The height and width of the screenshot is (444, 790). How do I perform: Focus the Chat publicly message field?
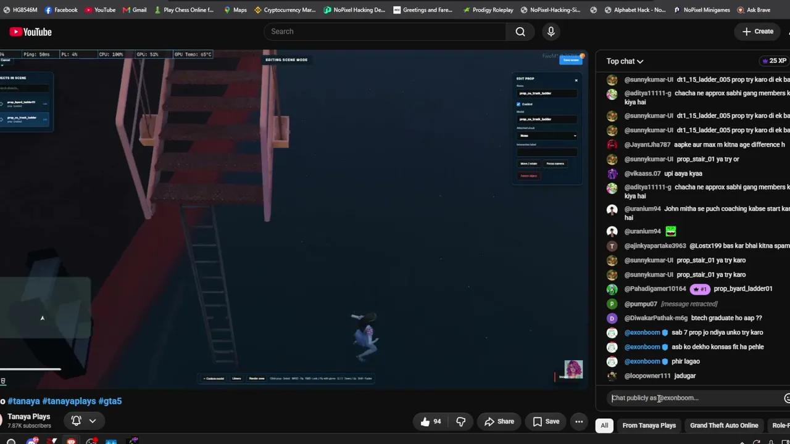click(693, 398)
